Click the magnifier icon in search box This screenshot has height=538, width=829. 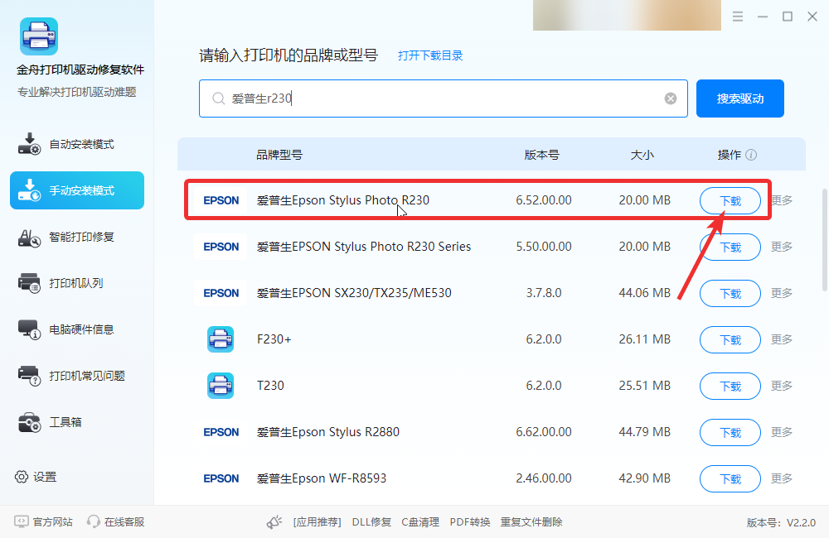click(218, 98)
